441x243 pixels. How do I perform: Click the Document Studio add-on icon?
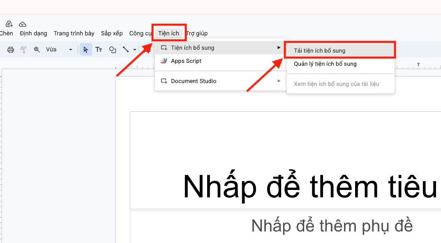point(164,81)
